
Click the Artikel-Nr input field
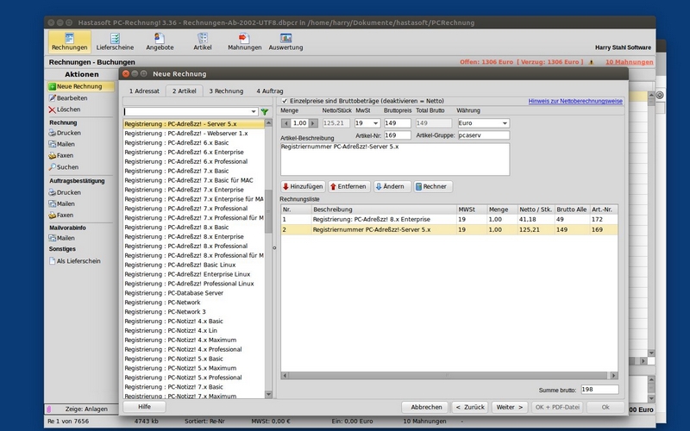click(x=398, y=135)
